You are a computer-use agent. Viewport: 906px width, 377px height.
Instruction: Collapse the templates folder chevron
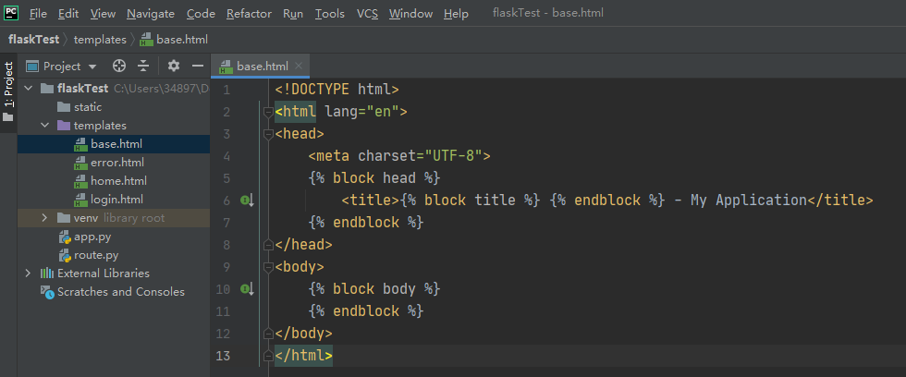45,126
